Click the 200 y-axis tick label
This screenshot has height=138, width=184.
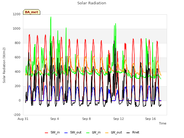click(18, 86)
